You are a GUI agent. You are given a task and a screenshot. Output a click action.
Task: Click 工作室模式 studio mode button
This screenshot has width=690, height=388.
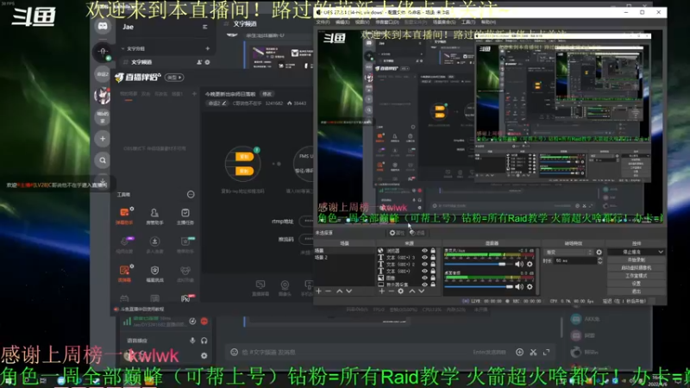point(637,276)
